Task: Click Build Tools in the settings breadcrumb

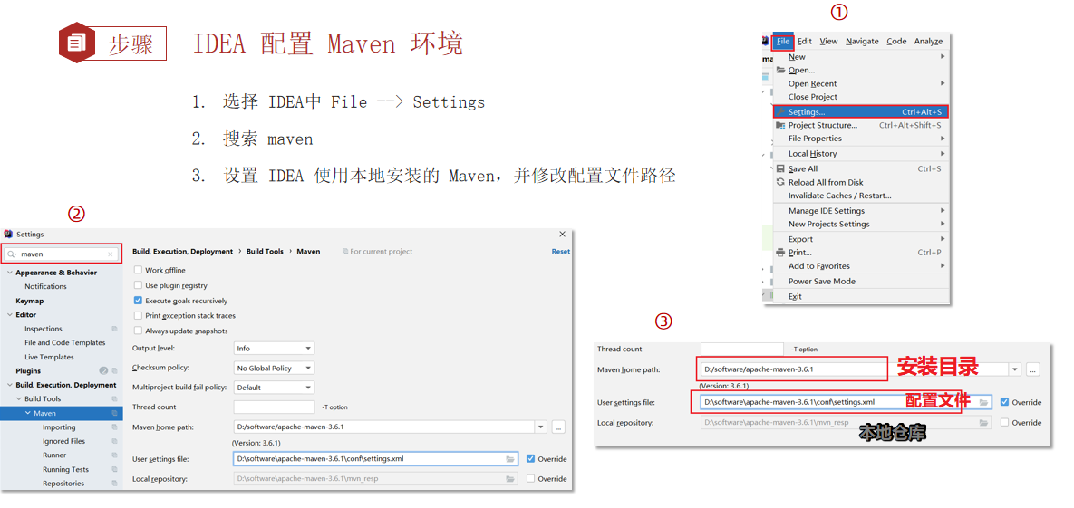Action: 265,251
